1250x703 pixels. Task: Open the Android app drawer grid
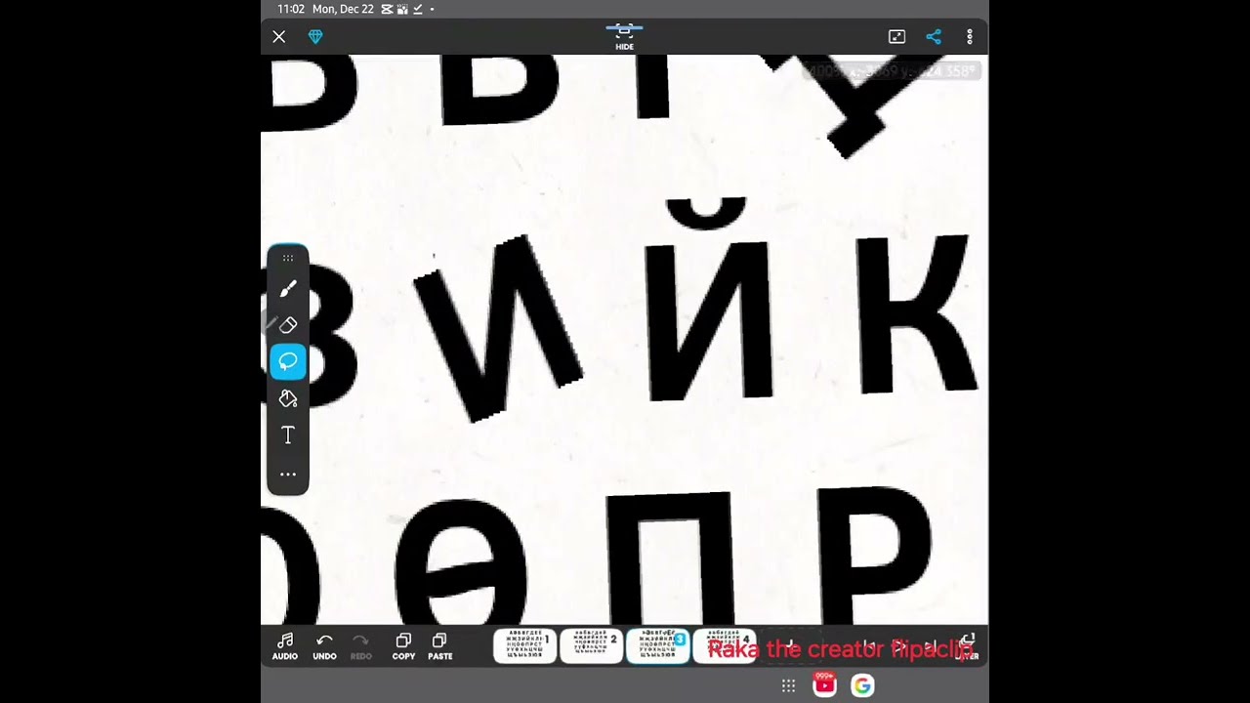(788, 685)
